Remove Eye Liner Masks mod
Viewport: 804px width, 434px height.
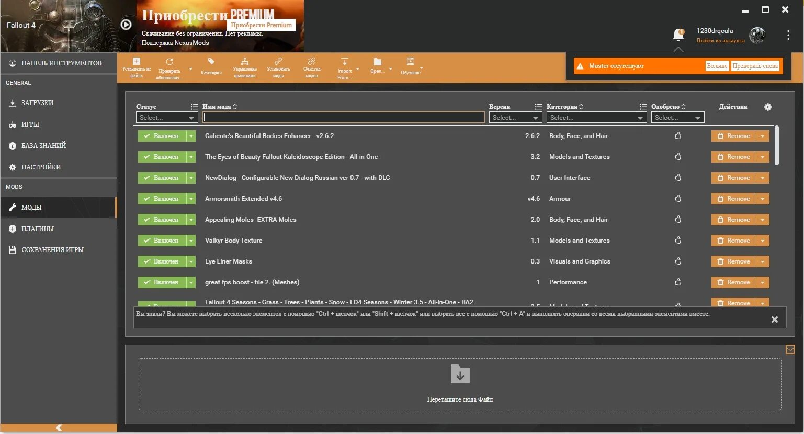pos(733,261)
